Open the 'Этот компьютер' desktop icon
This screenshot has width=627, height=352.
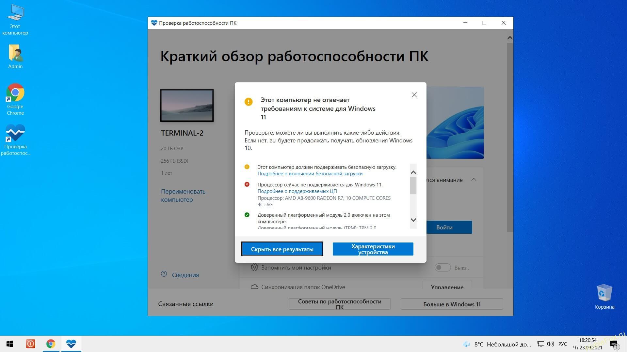coord(15,20)
